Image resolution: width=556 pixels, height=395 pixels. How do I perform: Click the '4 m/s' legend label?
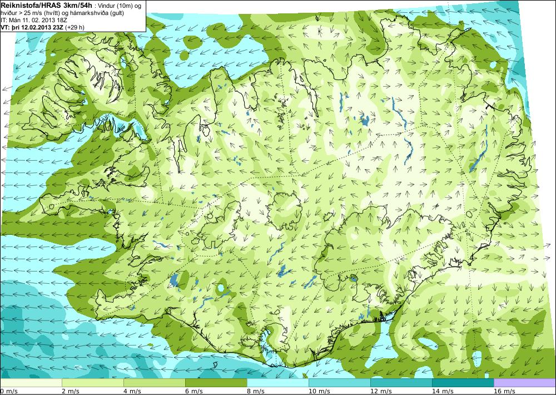tap(132, 391)
